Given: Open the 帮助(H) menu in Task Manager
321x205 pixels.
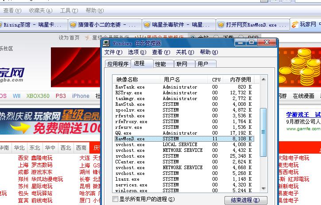Looking at the screenshot, I should click(209, 52).
